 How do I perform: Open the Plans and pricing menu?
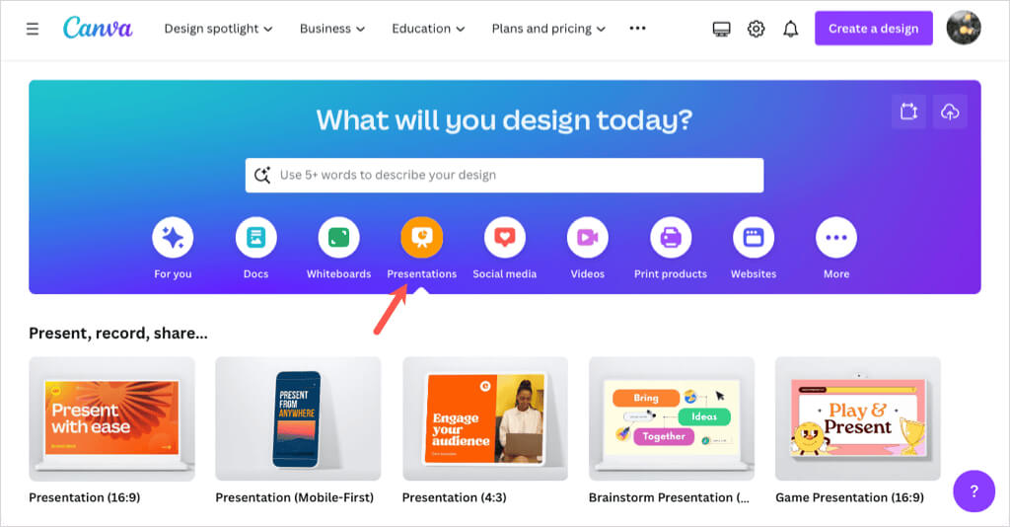point(548,29)
